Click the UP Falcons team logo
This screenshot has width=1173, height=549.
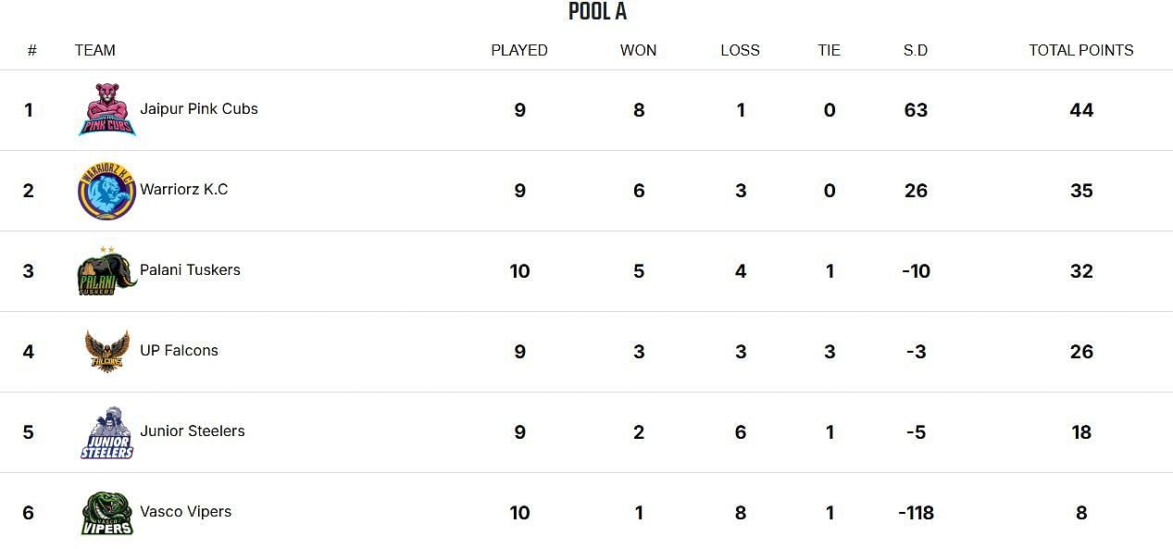[106, 352]
